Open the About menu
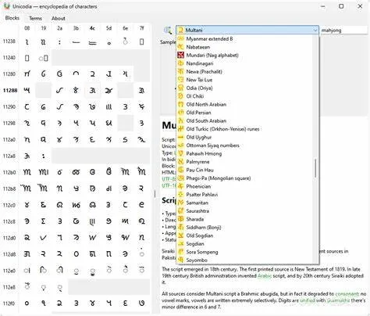Viewport: 370px width, 316px height. 59,18
